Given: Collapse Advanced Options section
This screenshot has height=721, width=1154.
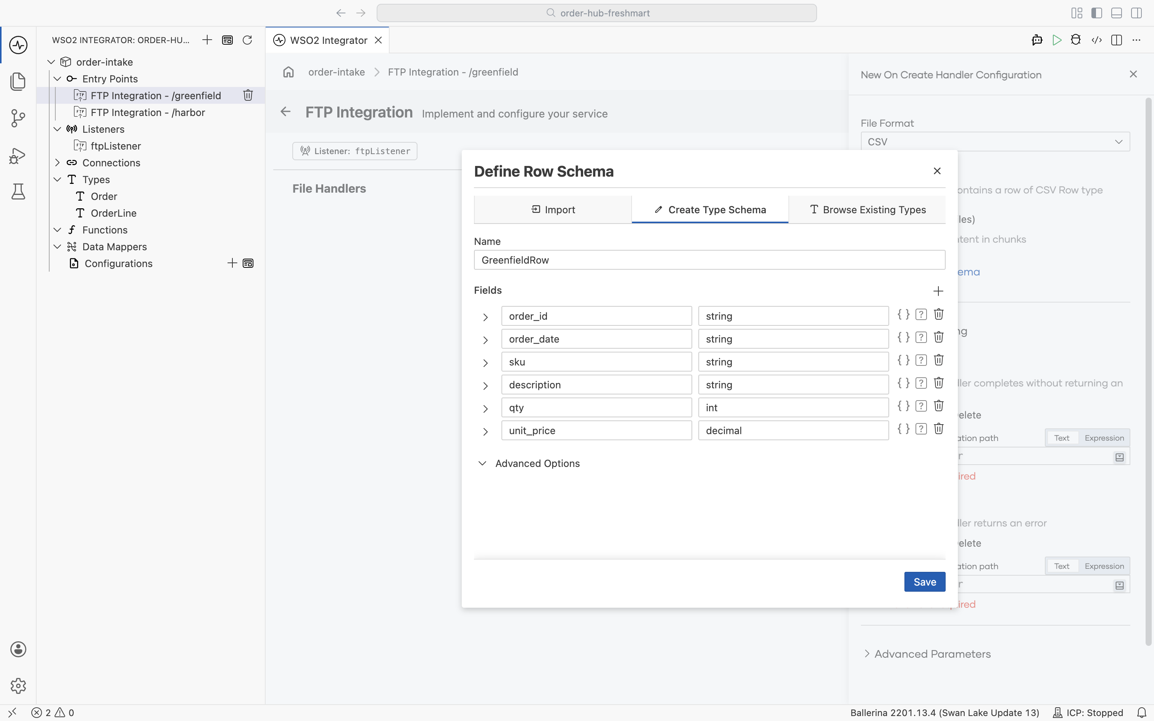Looking at the screenshot, I should point(483,463).
